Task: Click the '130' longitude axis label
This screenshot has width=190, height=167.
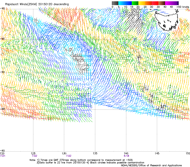Action: (x=64, y=153)
